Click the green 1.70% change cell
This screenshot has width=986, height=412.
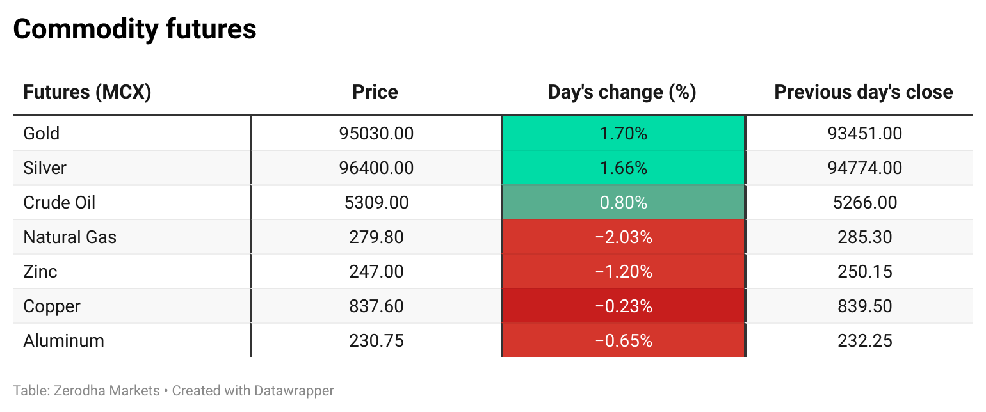(x=624, y=133)
